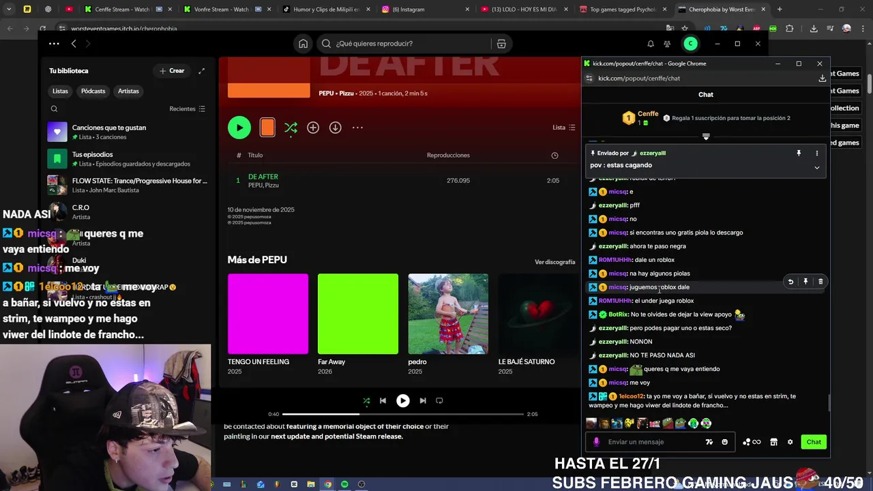Expand the pinned message chevron
Screen dimensions: 873x491
pyautogui.click(x=816, y=168)
